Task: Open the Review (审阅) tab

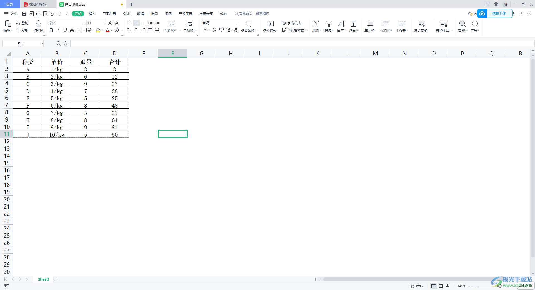Action: tap(154, 14)
